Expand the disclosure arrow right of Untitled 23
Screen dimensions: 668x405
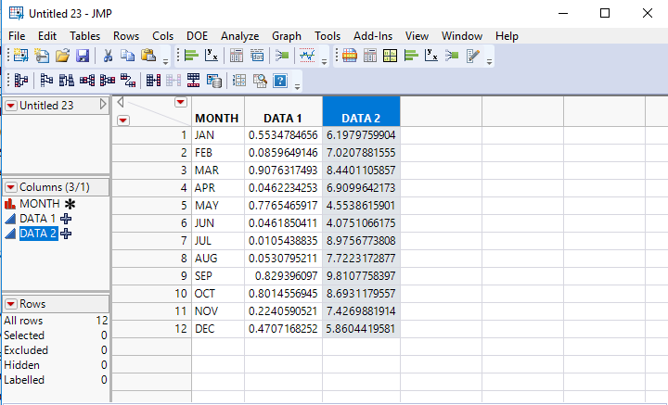[103, 104]
